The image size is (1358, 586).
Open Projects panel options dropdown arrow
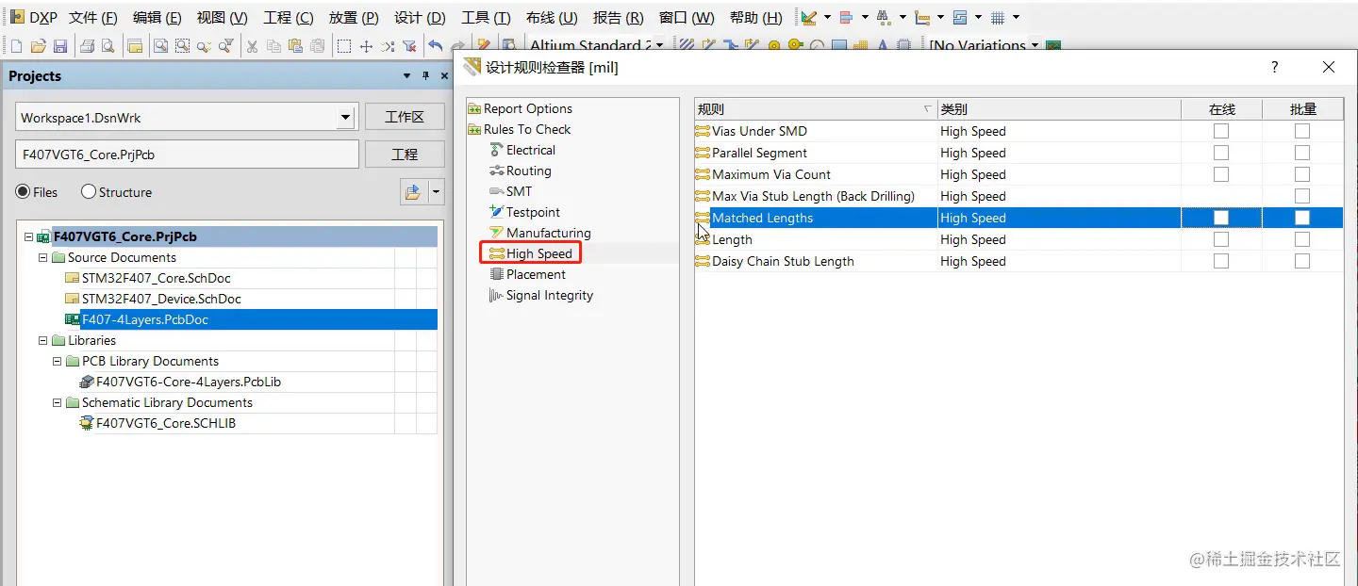click(x=407, y=76)
